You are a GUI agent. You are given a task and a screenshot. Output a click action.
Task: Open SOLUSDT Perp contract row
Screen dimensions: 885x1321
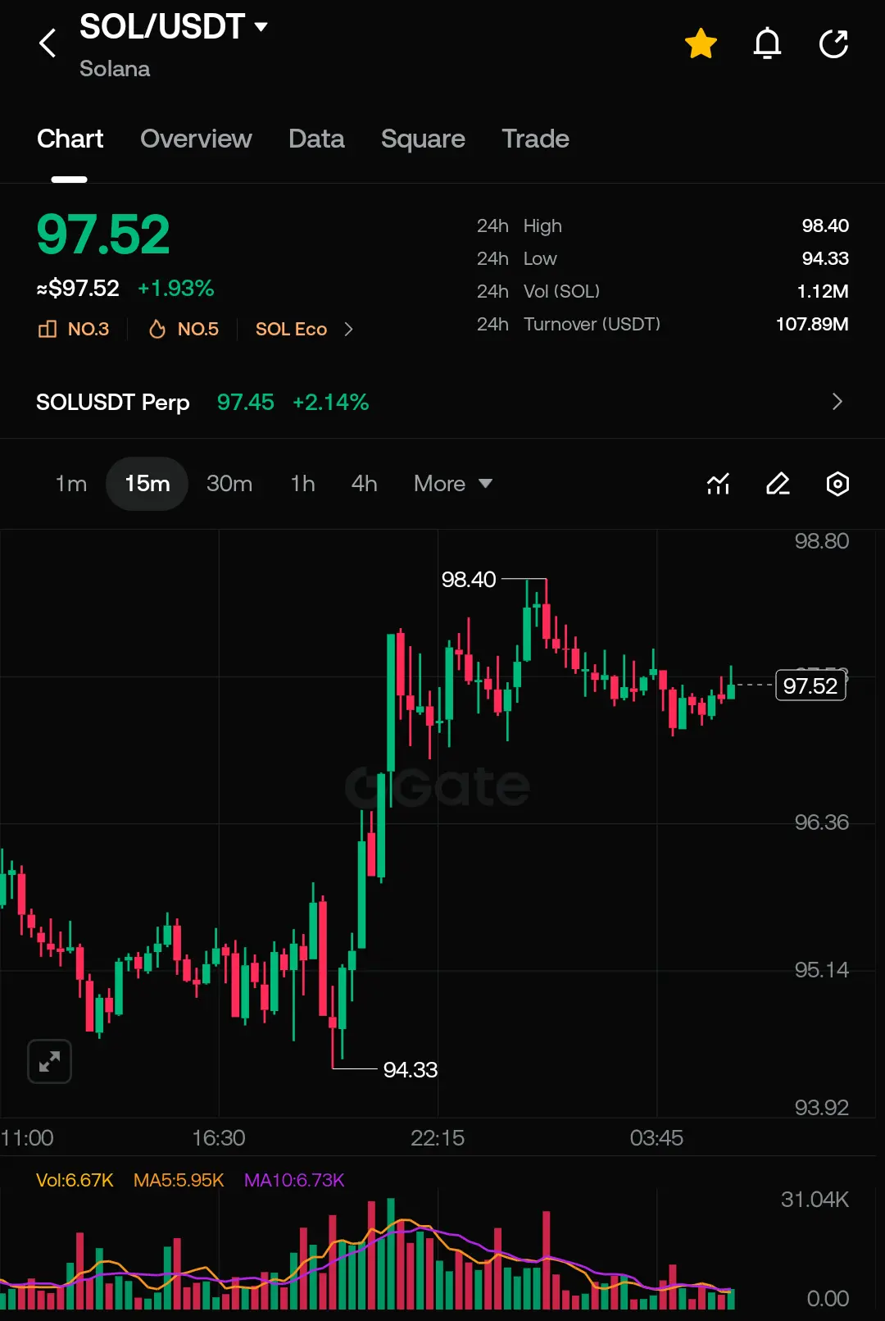442,402
